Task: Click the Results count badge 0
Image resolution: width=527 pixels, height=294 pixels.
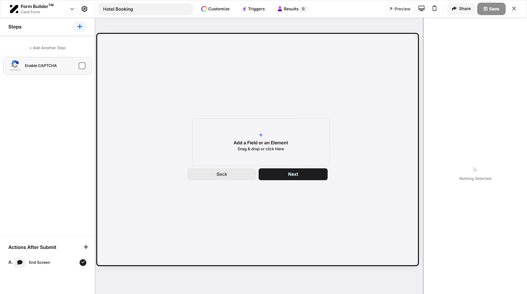Action: [x=303, y=9]
